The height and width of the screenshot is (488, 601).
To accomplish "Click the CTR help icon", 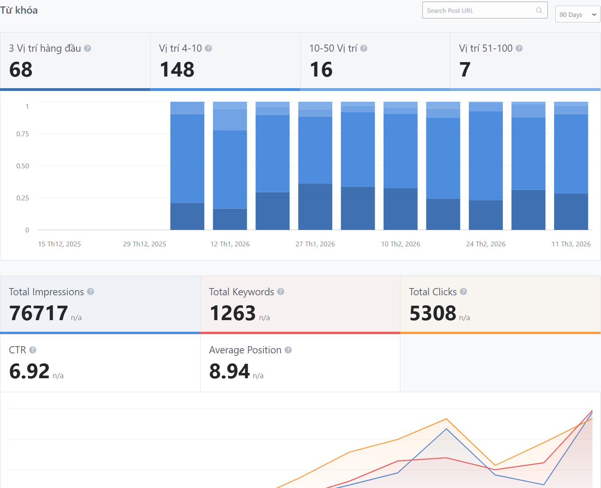I will (33, 350).
